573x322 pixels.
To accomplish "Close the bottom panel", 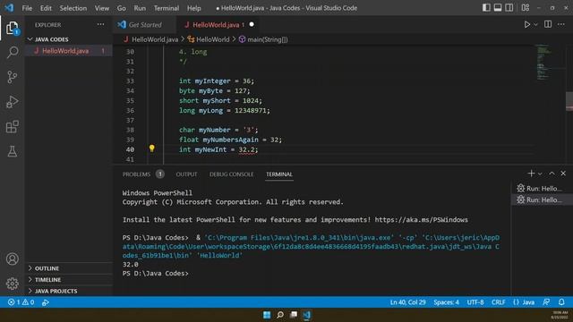I will [563, 174].
